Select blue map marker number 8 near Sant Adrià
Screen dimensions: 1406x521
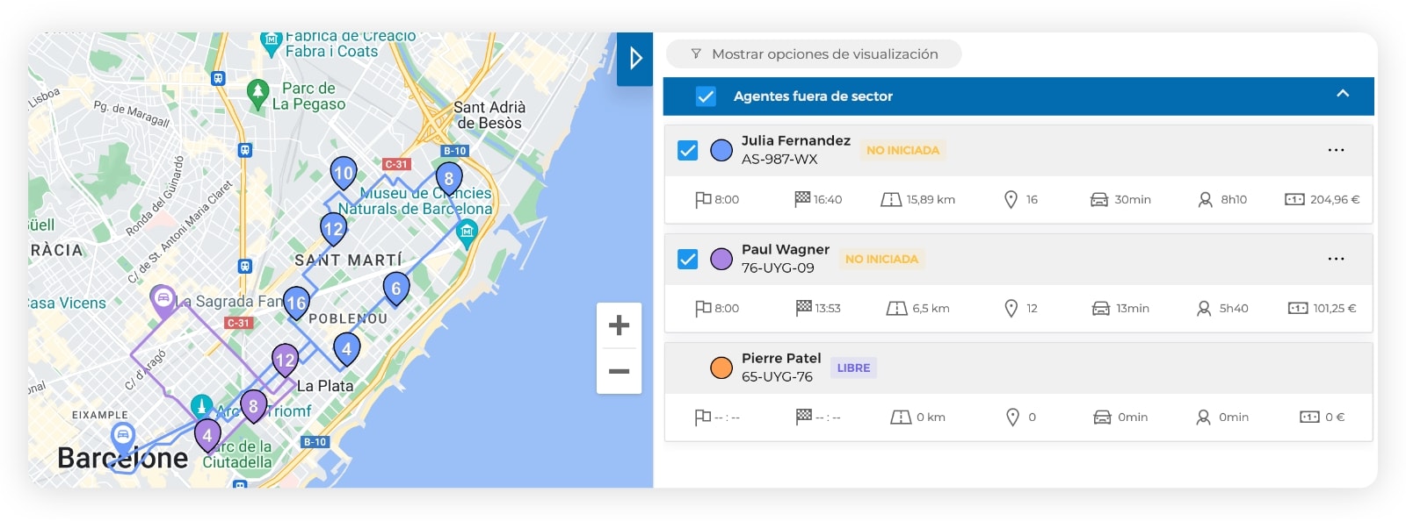(x=449, y=180)
